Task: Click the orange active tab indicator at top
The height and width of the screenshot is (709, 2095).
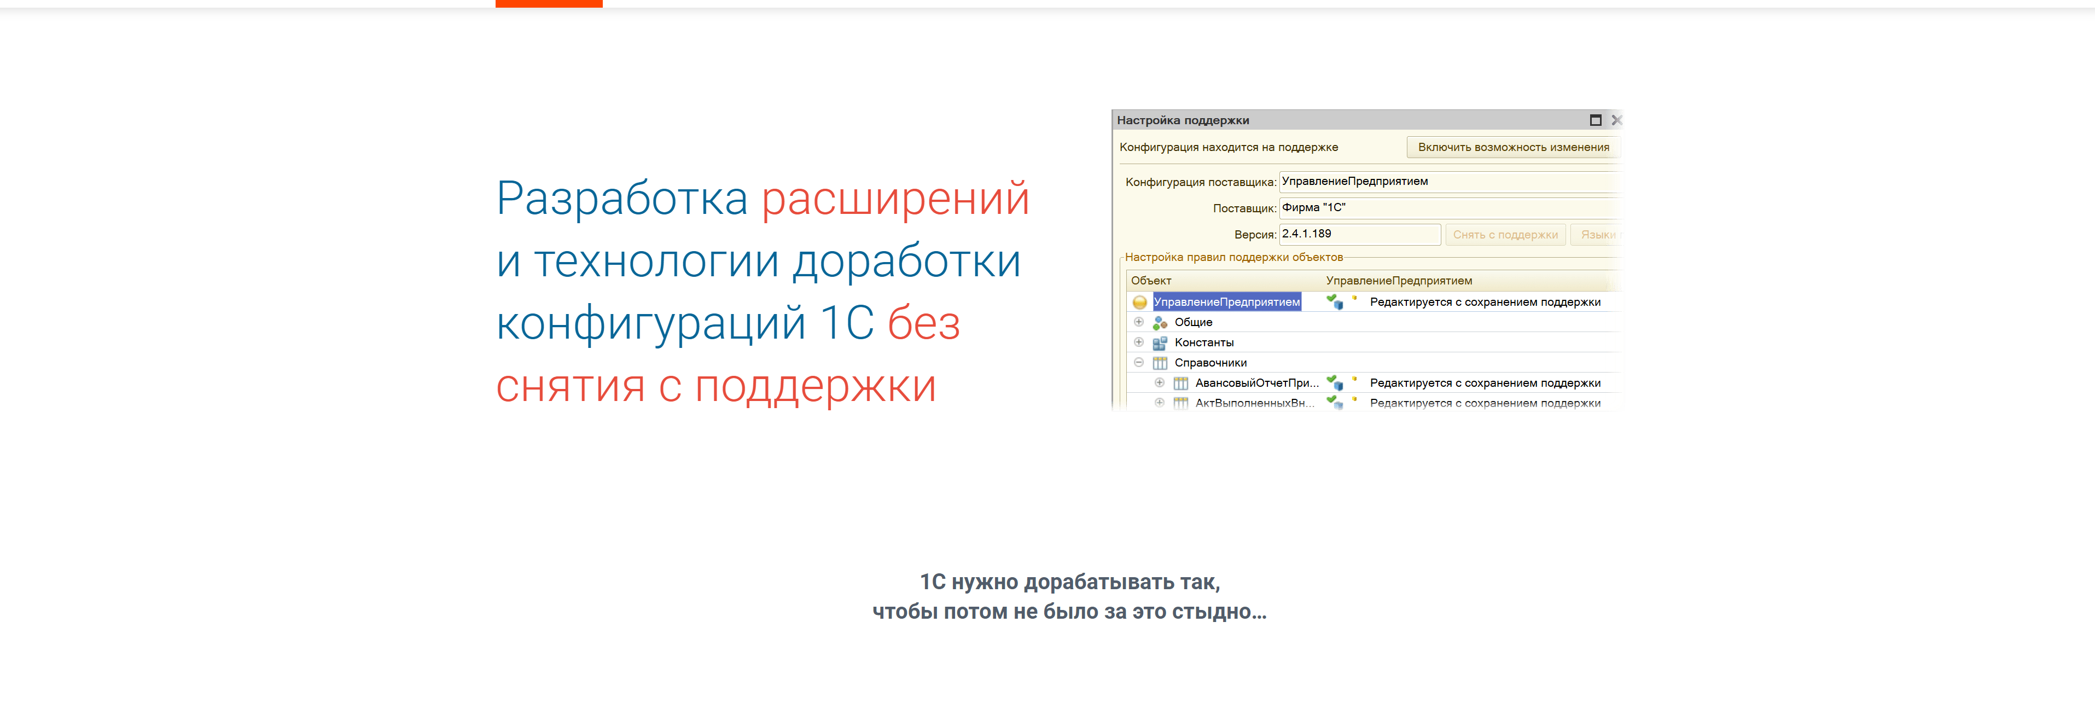Action: pos(549,4)
